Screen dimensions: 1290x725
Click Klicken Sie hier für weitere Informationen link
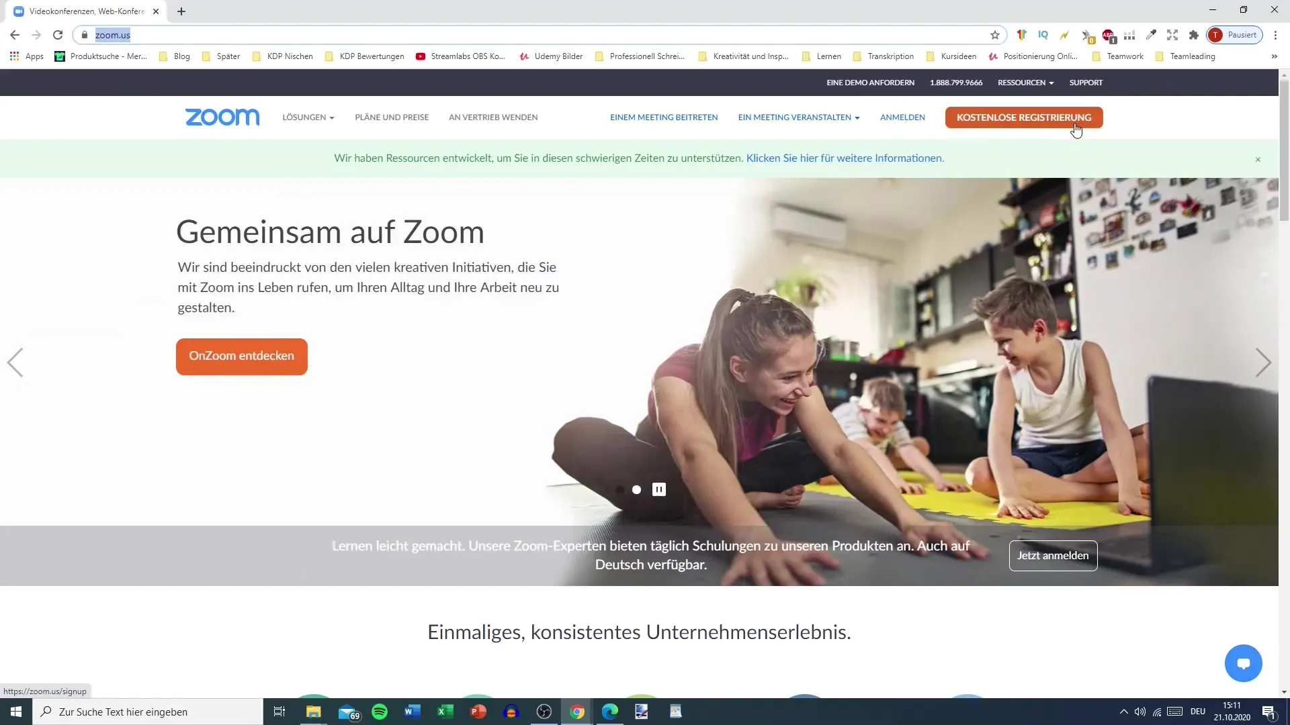(x=845, y=158)
